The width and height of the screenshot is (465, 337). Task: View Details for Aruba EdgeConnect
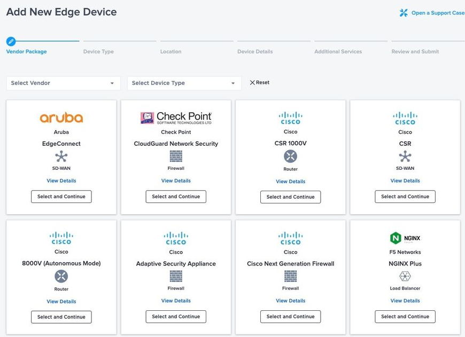pos(61,181)
